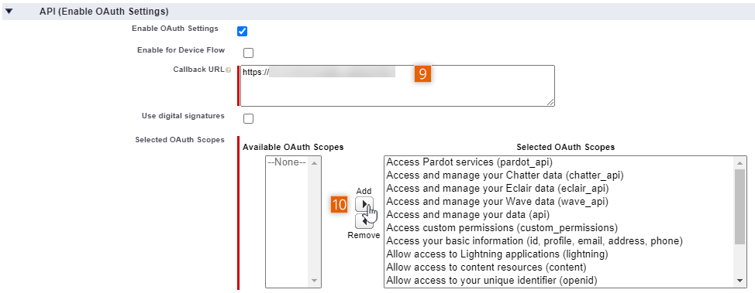Click the Available Scopes scroll up arrow
Image resolution: width=755 pixels, height=293 pixels.
[315, 162]
